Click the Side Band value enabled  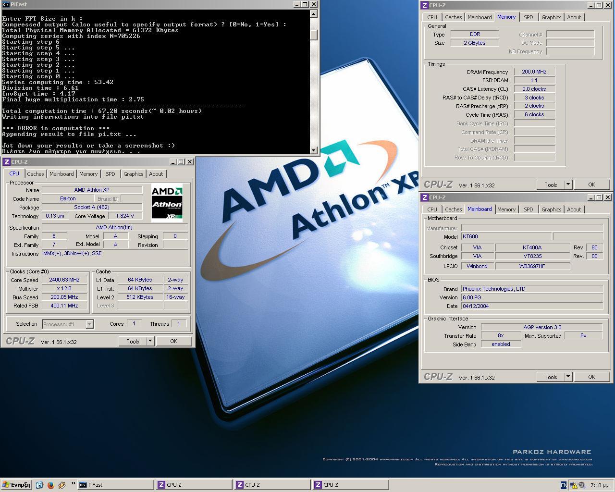501,344
